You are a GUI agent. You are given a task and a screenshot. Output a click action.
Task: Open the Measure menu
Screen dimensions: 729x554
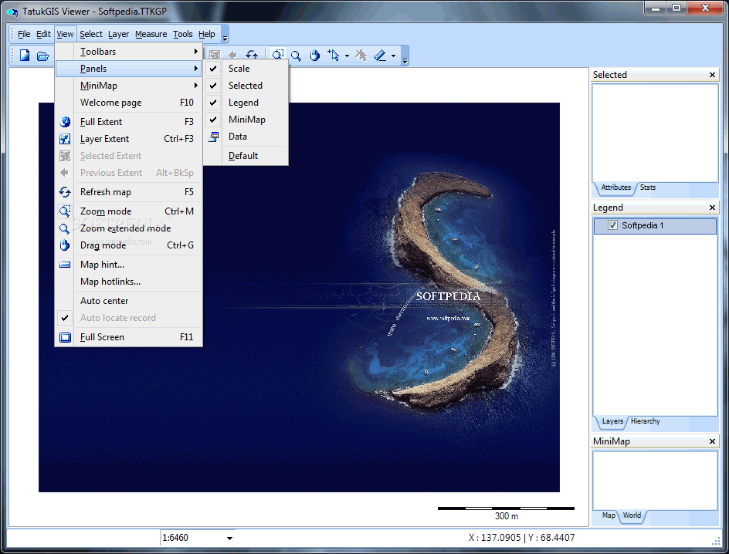tap(151, 34)
